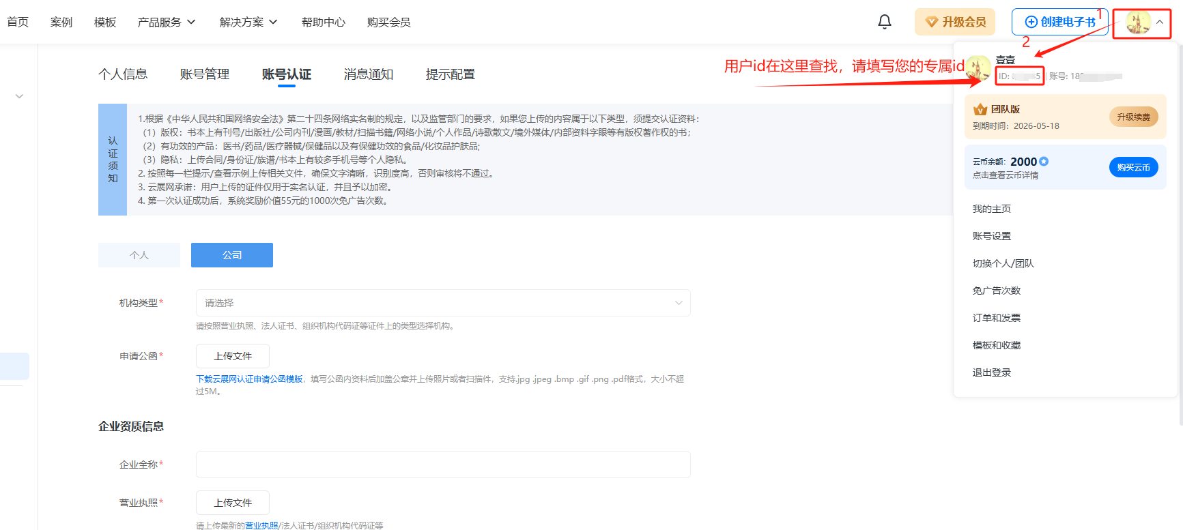Expand the 解决方案 menu
Viewport: 1183px width, 530px height.
pyautogui.click(x=248, y=22)
